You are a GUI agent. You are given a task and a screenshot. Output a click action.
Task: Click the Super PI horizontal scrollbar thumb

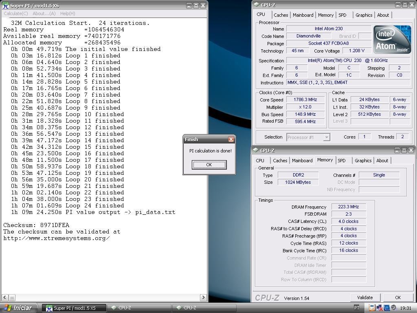point(12,297)
